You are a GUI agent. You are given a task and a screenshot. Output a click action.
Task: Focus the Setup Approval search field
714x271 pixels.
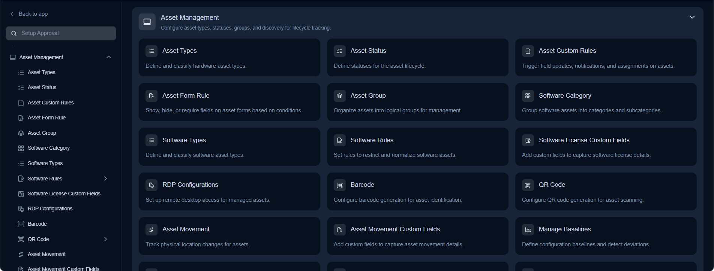pyautogui.click(x=61, y=33)
